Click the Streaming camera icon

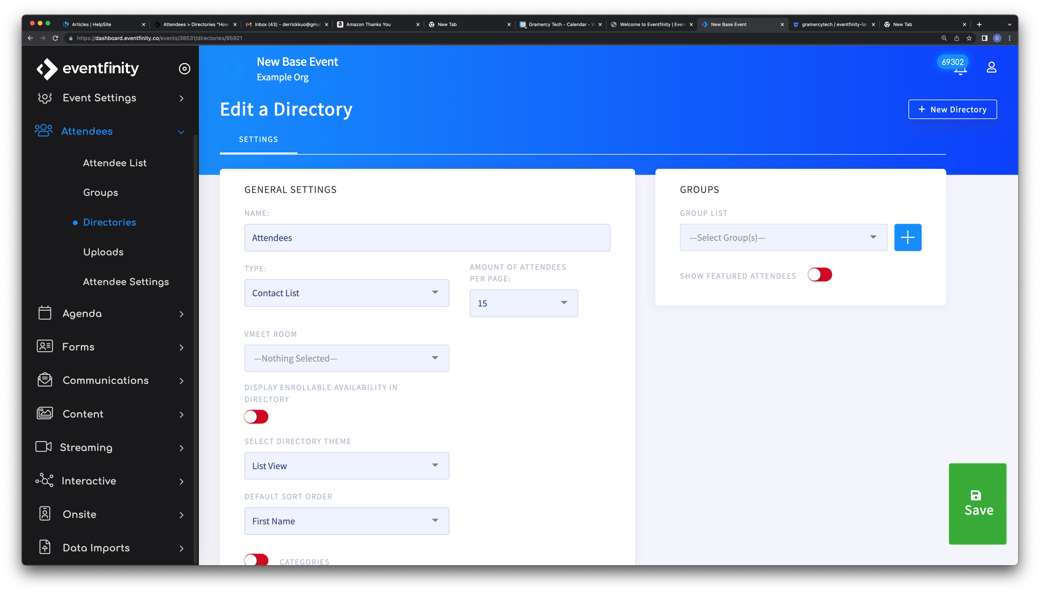coord(44,447)
